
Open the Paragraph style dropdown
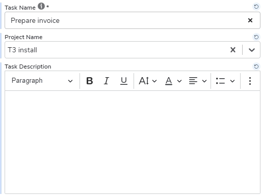tap(42, 81)
